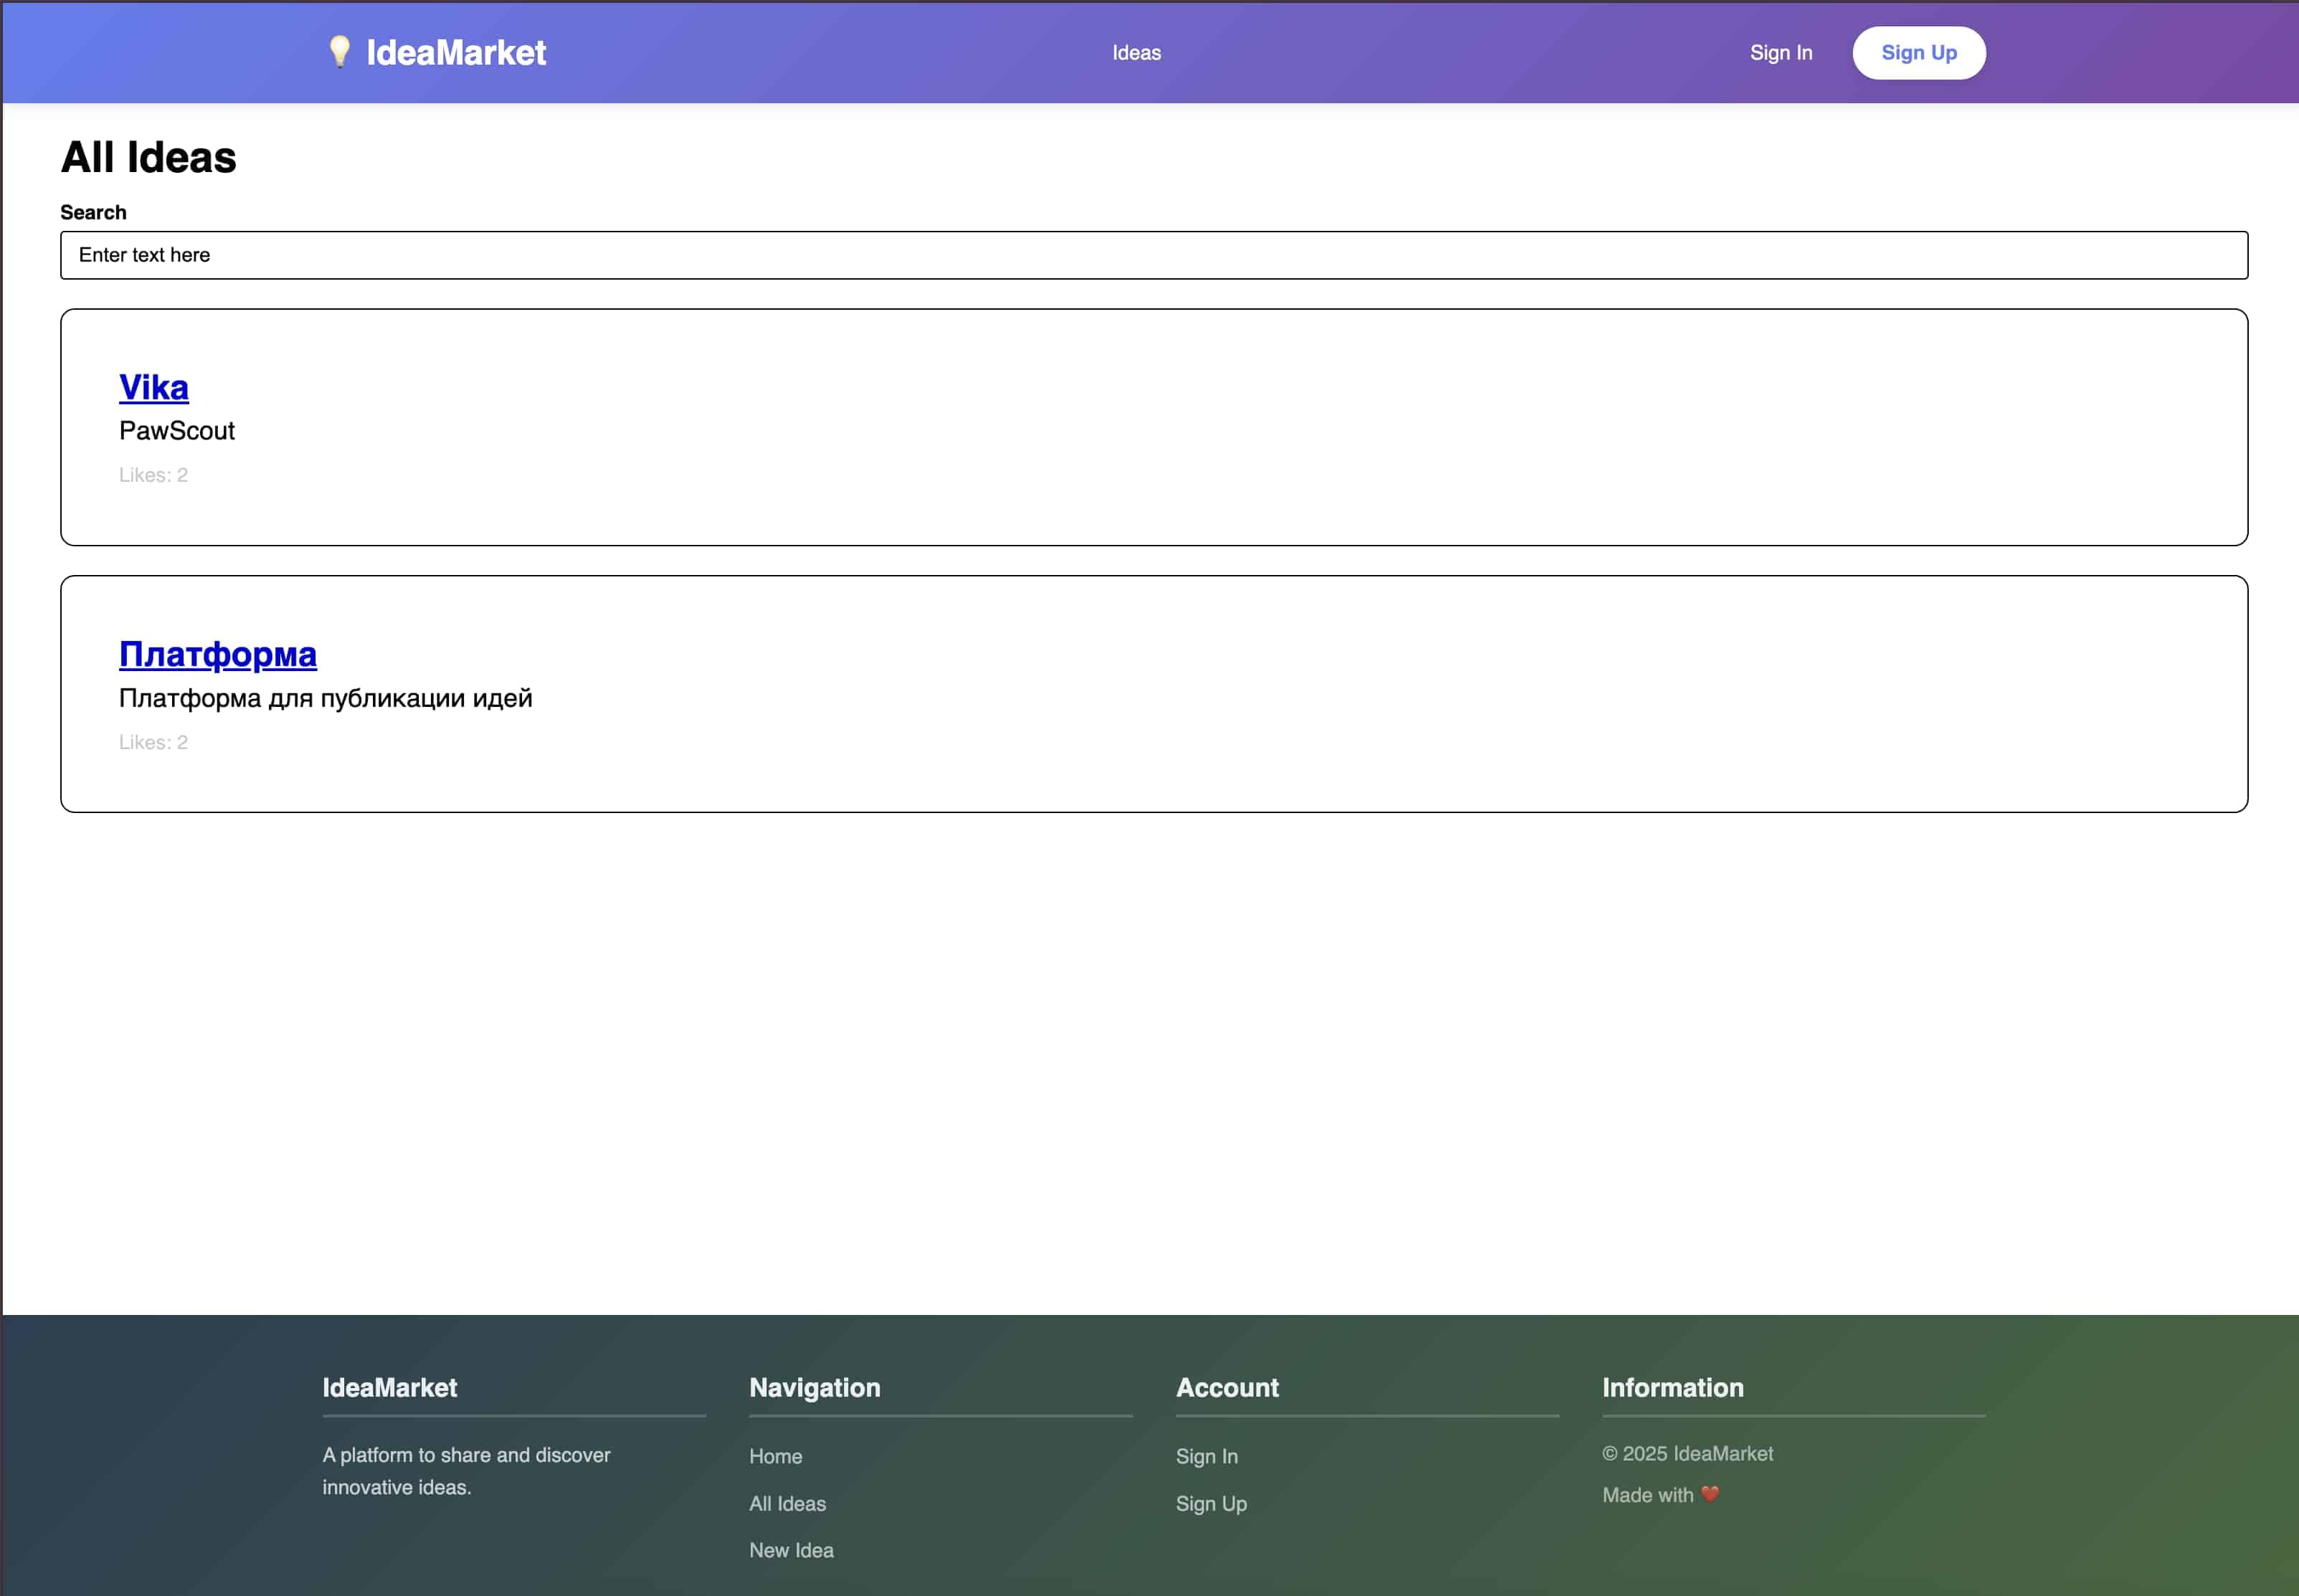Go to Home via footer link

click(775, 1456)
